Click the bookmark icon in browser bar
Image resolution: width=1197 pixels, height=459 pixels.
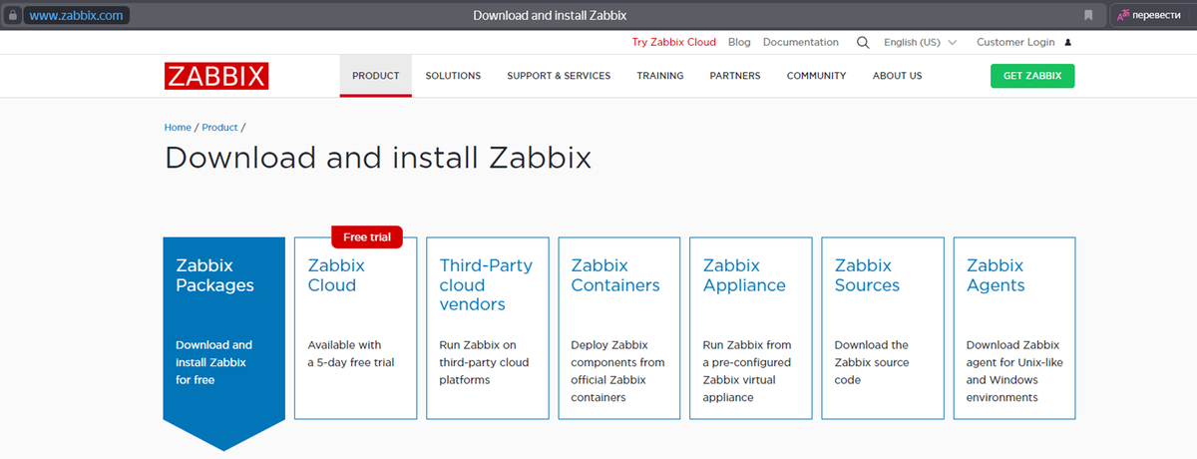click(1089, 15)
